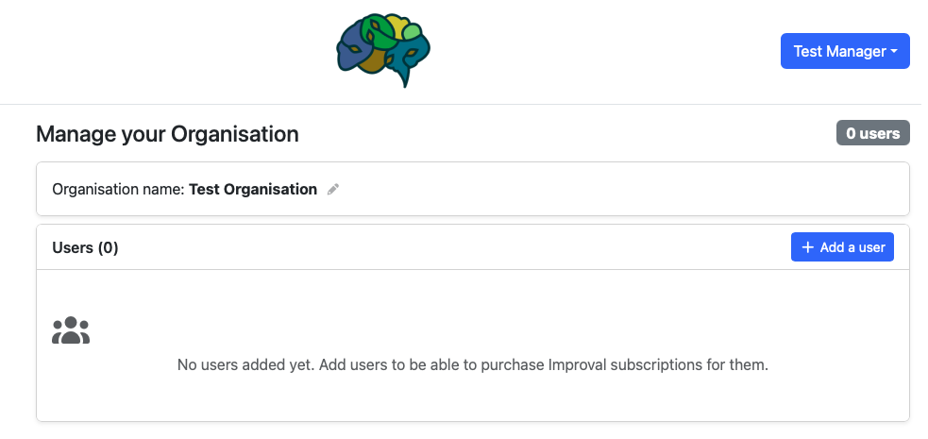
Task: Click the brain logo at the top
Action: 383,51
